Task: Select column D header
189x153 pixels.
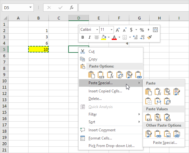Action: [79, 18]
